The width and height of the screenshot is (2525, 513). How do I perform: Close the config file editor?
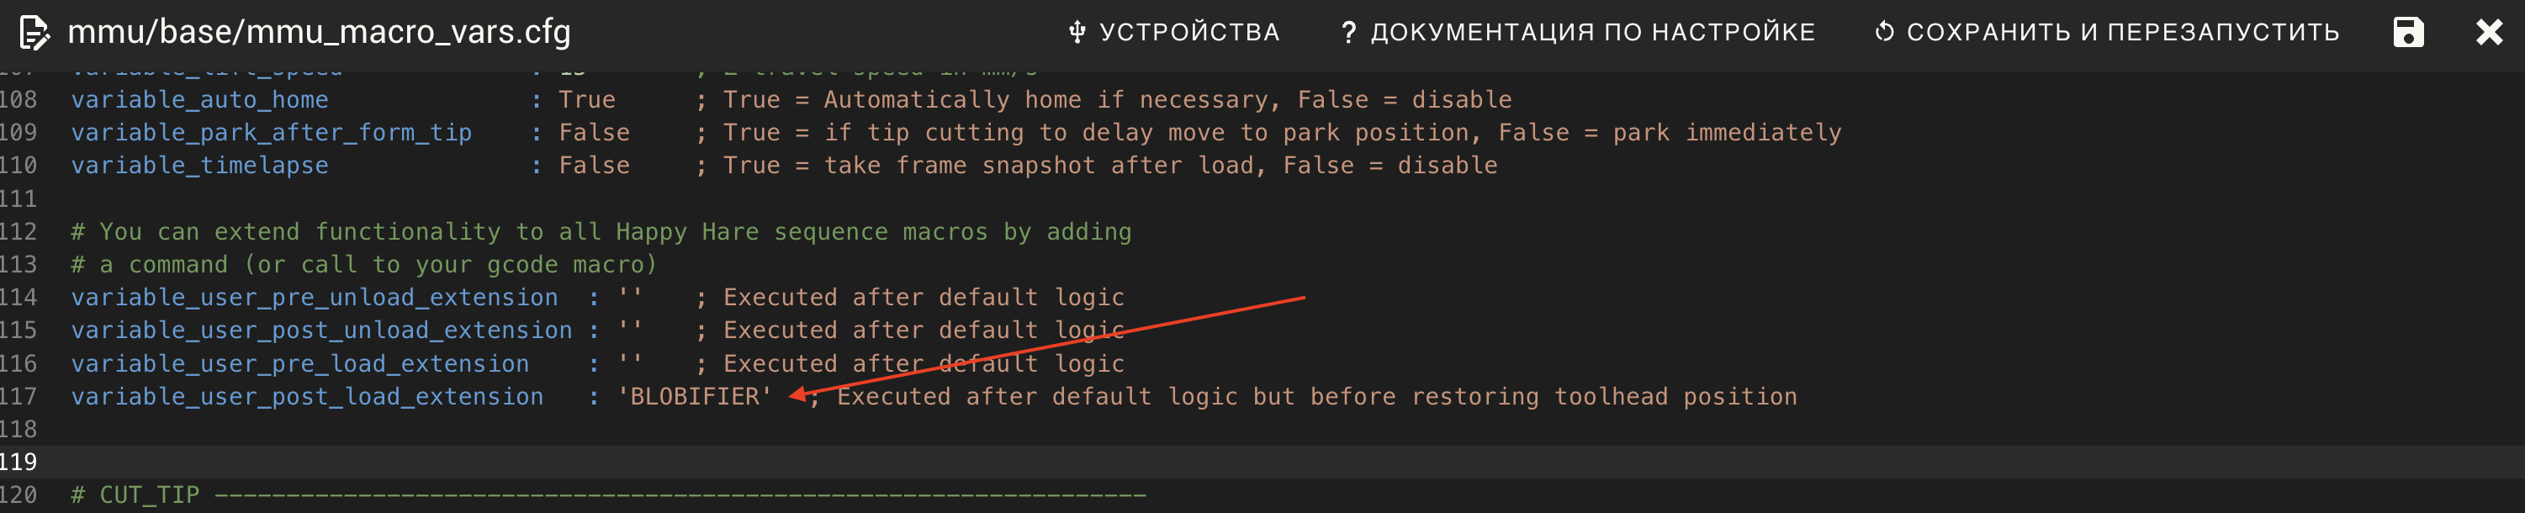2489,32
